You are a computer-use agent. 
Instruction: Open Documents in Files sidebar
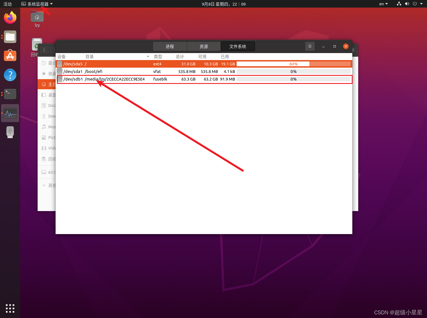[47, 106]
